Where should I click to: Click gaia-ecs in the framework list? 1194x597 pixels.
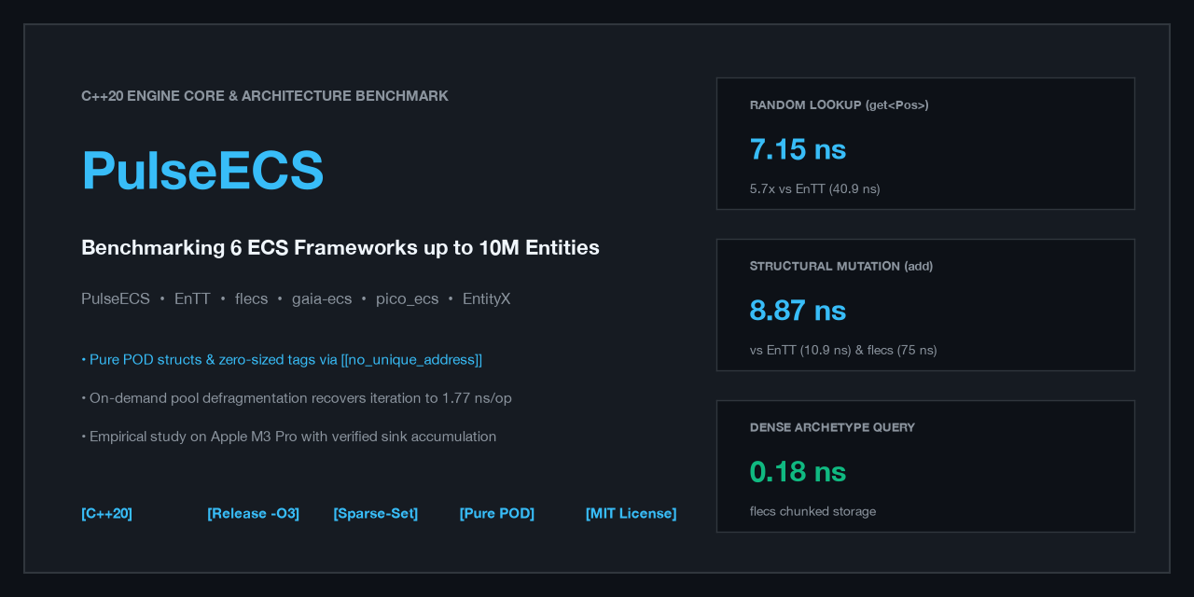(x=322, y=299)
